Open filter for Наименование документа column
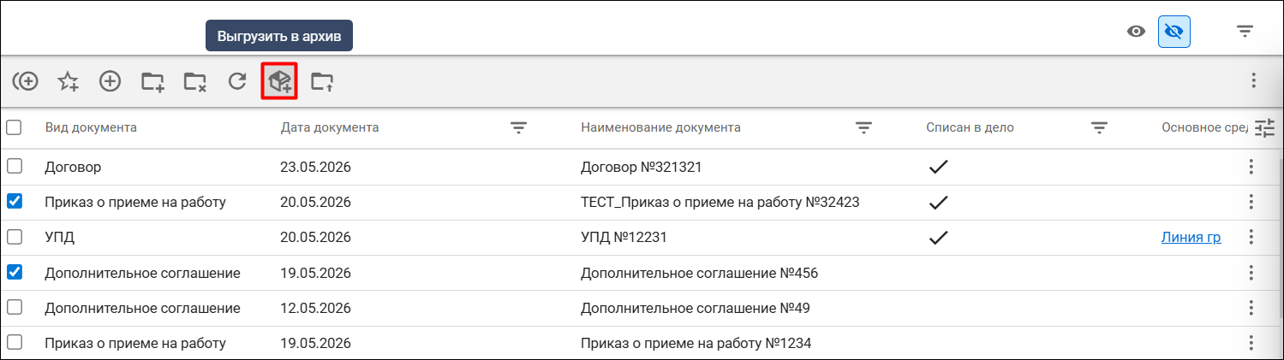 pos(864,128)
